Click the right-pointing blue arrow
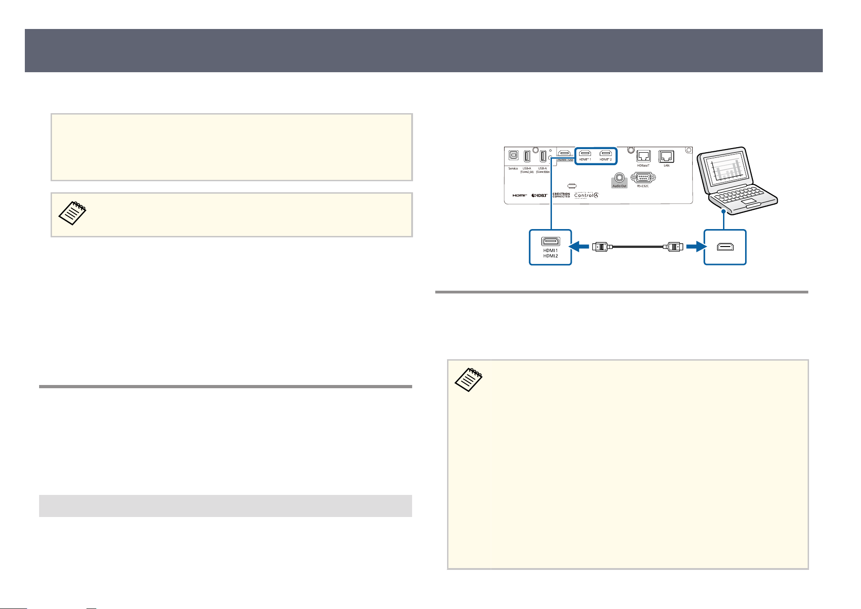This screenshot has width=861, height=609. click(697, 247)
